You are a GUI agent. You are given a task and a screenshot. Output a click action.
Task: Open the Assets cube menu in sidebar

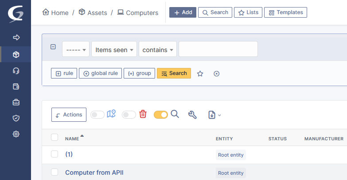tap(16, 54)
